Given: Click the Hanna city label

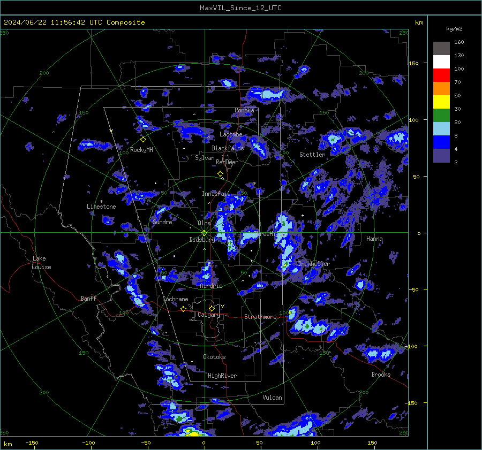Looking at the screenshot, I should tap(374, 239).
